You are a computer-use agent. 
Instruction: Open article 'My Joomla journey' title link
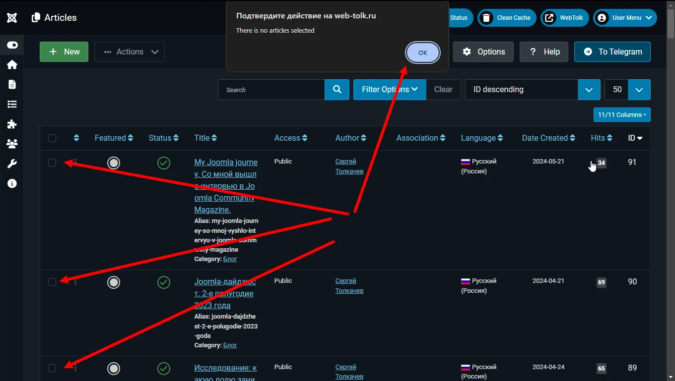tap(226, 186)
